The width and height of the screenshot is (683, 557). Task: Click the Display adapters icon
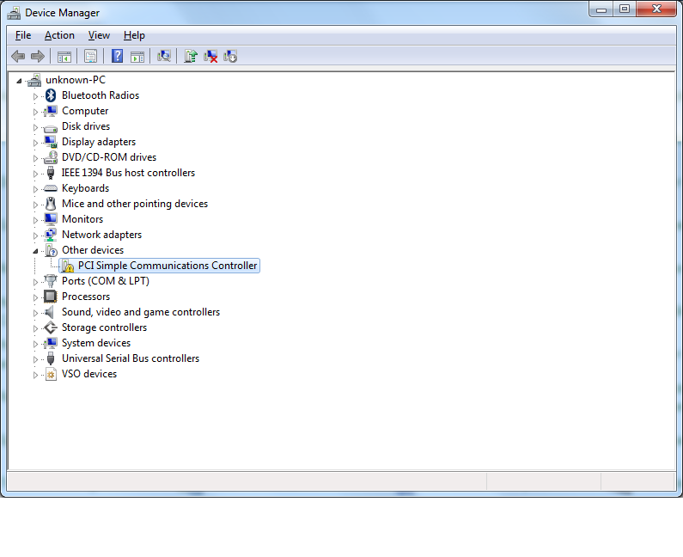coord(51,142)
